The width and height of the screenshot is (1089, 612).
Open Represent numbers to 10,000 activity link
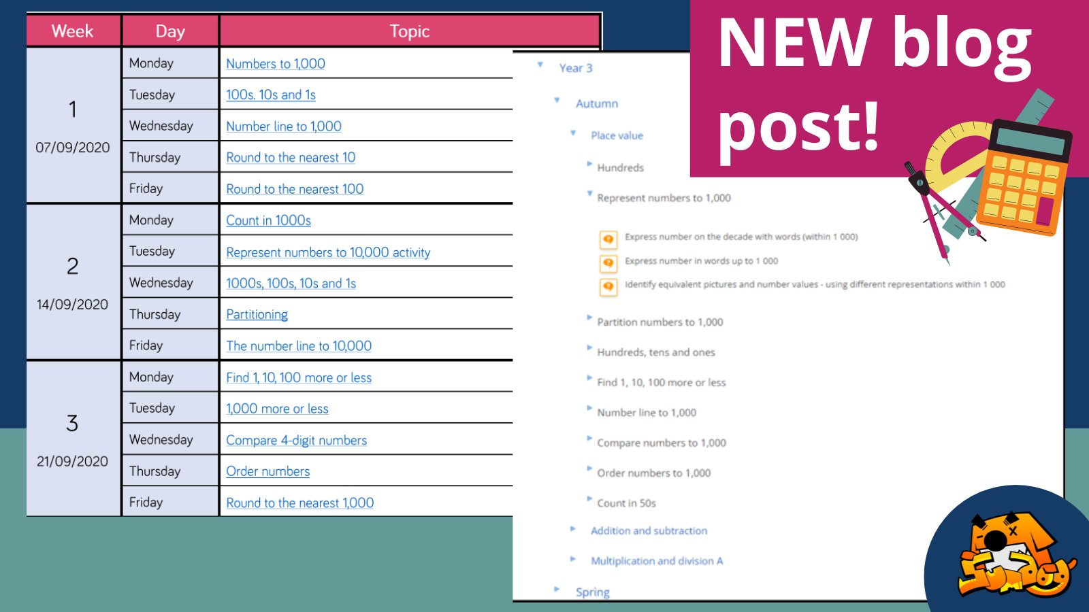tap(328, 252)
